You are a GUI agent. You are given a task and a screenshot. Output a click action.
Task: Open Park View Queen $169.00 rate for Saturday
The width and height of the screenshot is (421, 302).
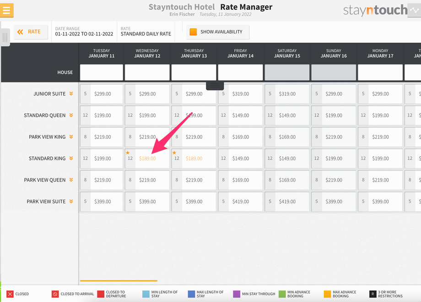(287, 180)
